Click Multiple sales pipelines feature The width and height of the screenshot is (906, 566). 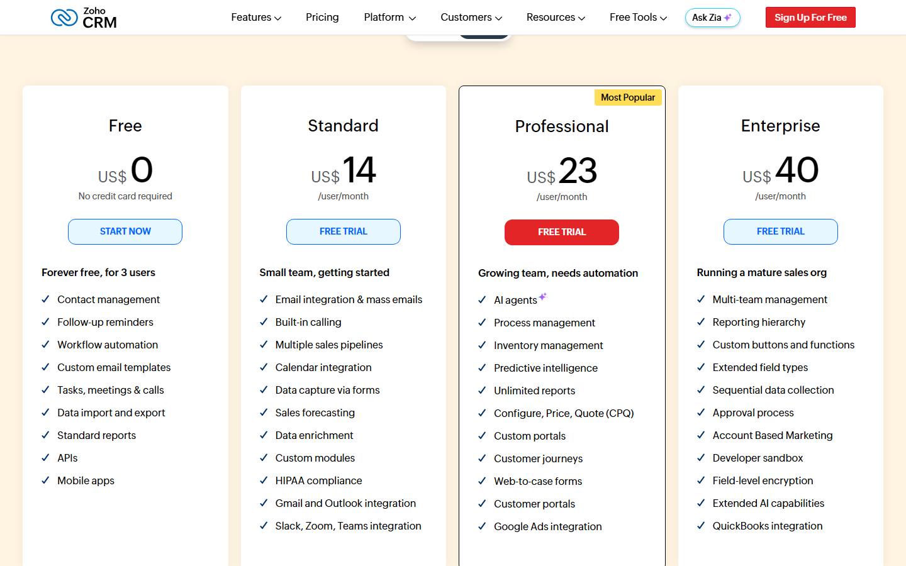329,345
